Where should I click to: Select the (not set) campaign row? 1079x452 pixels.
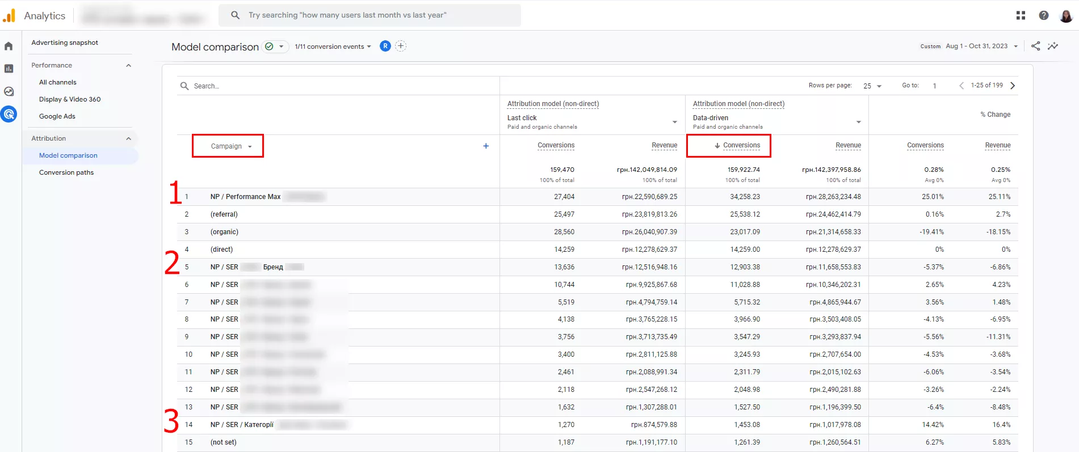point(597,442)
